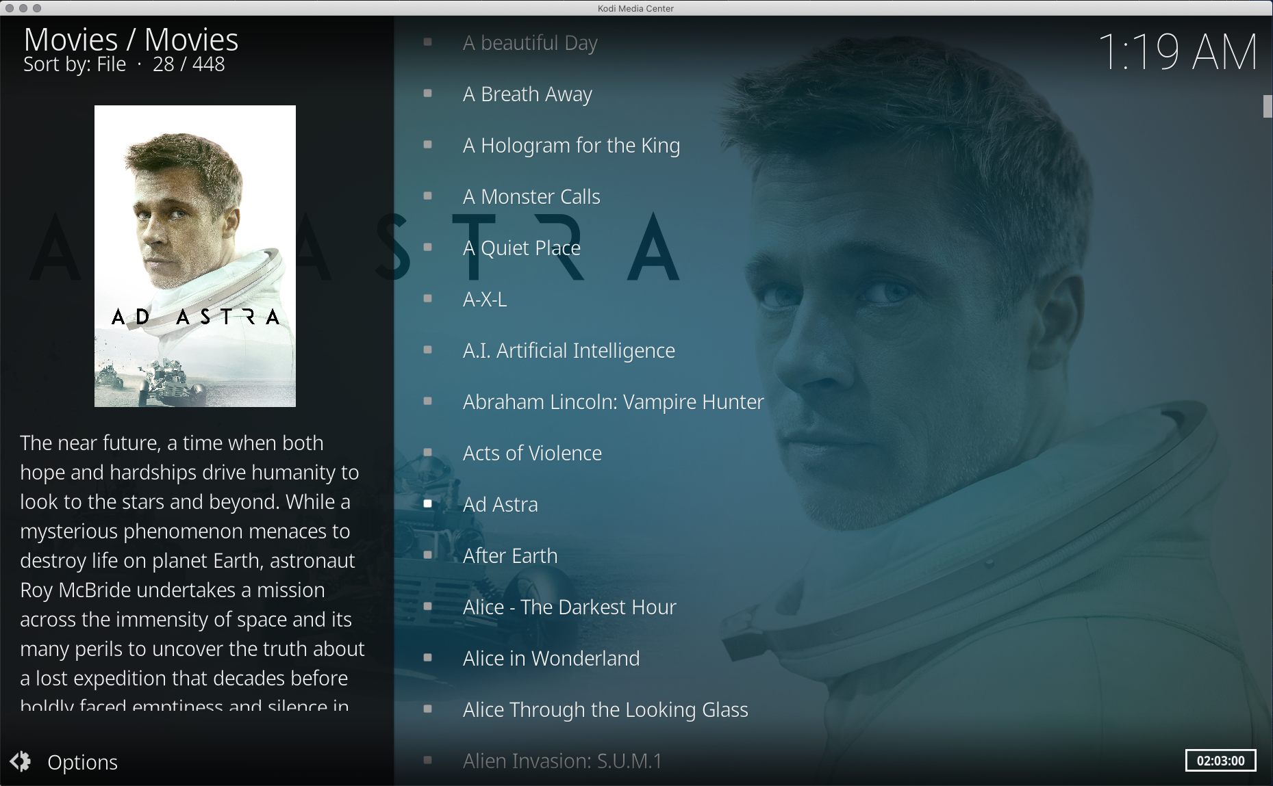The image size is (1273, 786).
Task: Click the bullet icon beside Alice in Wonderland
Action: [x=428, y=657]
